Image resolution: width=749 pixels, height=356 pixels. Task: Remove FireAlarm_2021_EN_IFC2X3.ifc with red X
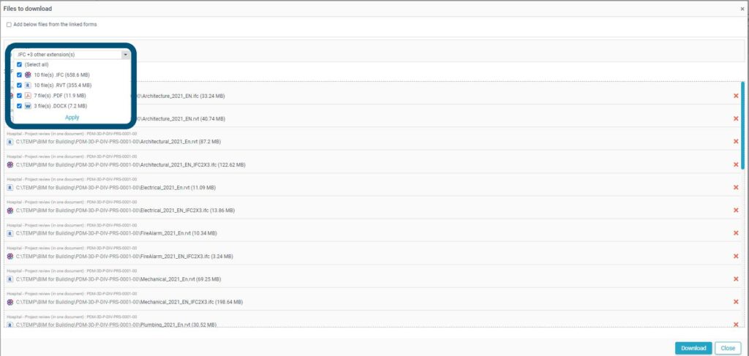[736, 257]
